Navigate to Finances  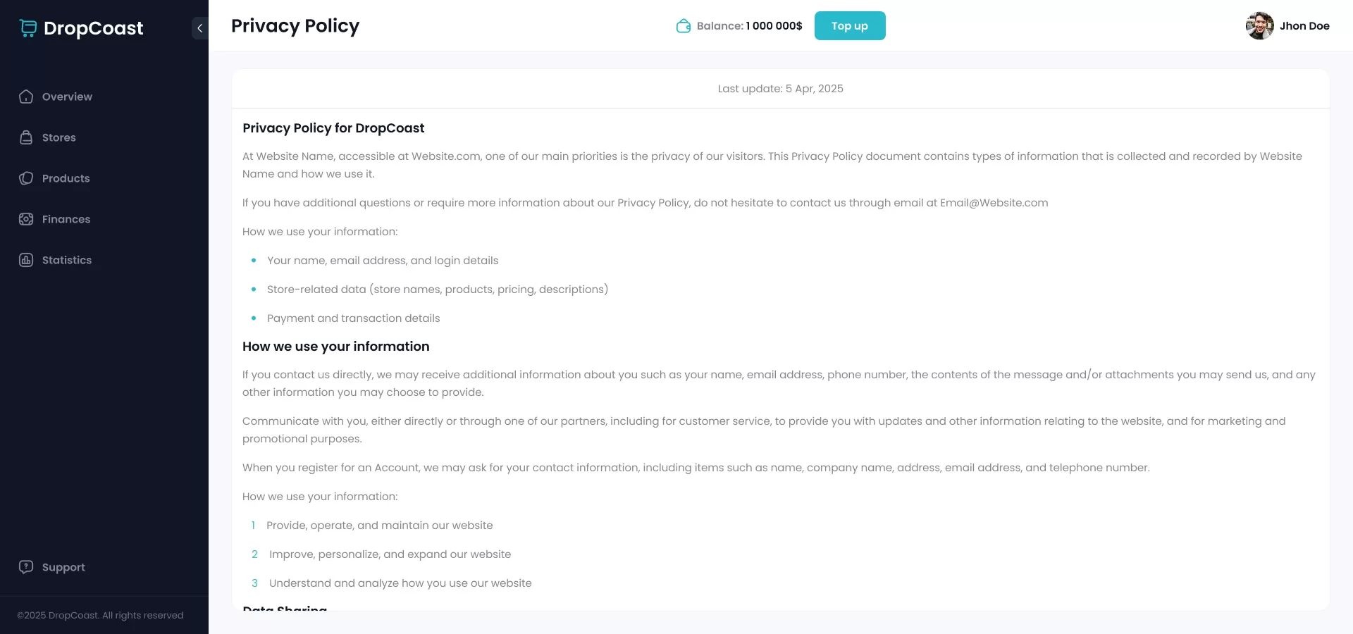point(66,219)
